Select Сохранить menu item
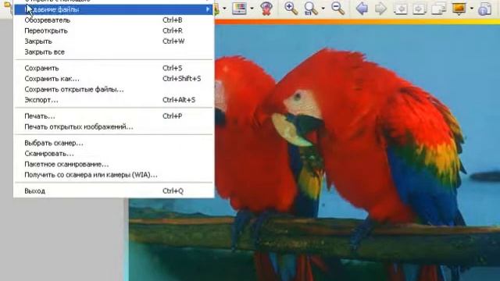The image size is (500, 281). [x=114, y=68]
